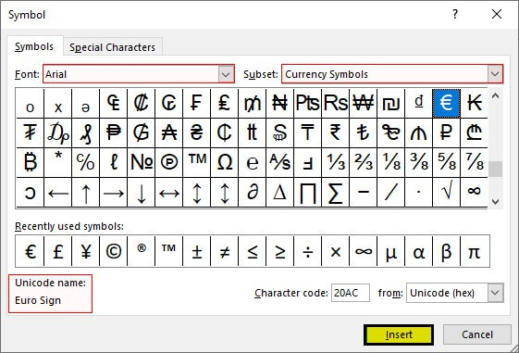Pick the pi π recent symbol

(x=474, y=251)
